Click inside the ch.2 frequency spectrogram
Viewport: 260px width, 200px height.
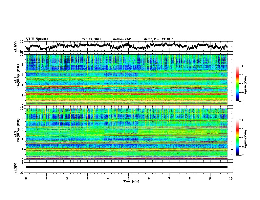point(126,134)
